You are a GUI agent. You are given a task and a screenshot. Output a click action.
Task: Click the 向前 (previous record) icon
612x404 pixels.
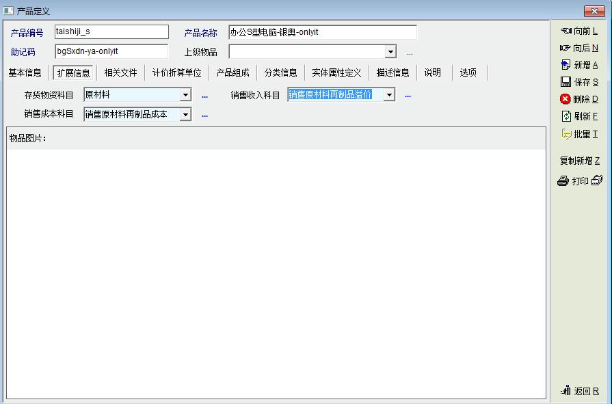point(566,31)
